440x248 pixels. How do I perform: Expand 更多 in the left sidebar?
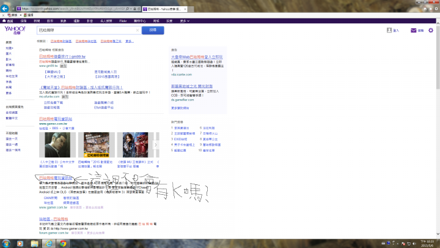point(9,93)
